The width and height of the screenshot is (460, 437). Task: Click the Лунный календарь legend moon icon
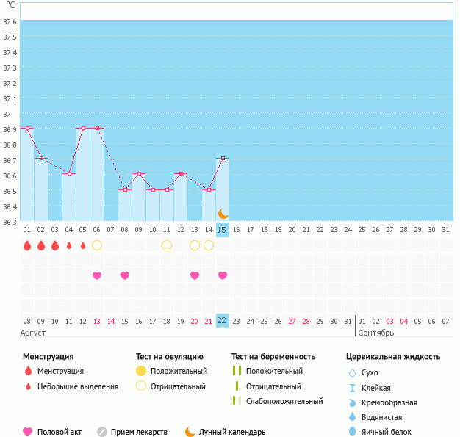(x=190, y=432)
